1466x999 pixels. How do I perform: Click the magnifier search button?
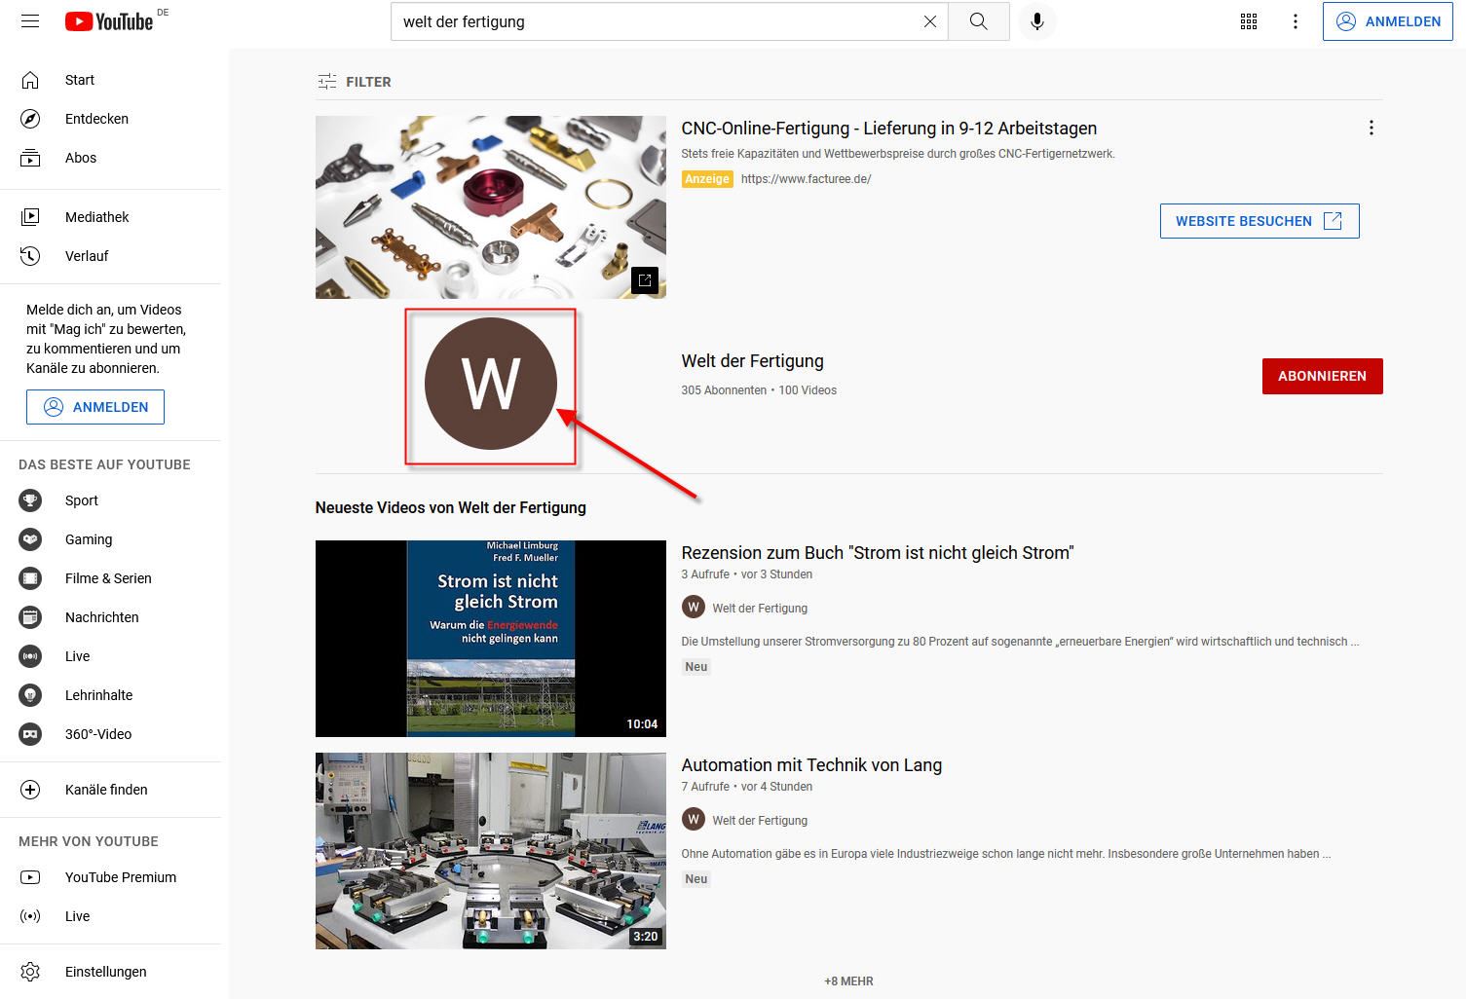pos(979,21)
